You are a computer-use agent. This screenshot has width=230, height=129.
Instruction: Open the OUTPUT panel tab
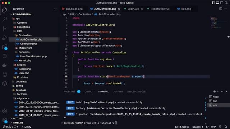click(x=89, y=92)
